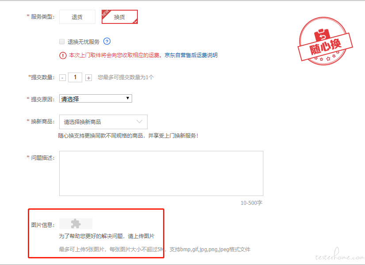This screenshot has width=365, height=265.
Task: Click into the 问题描述 text area
Action: click(161, 173)
